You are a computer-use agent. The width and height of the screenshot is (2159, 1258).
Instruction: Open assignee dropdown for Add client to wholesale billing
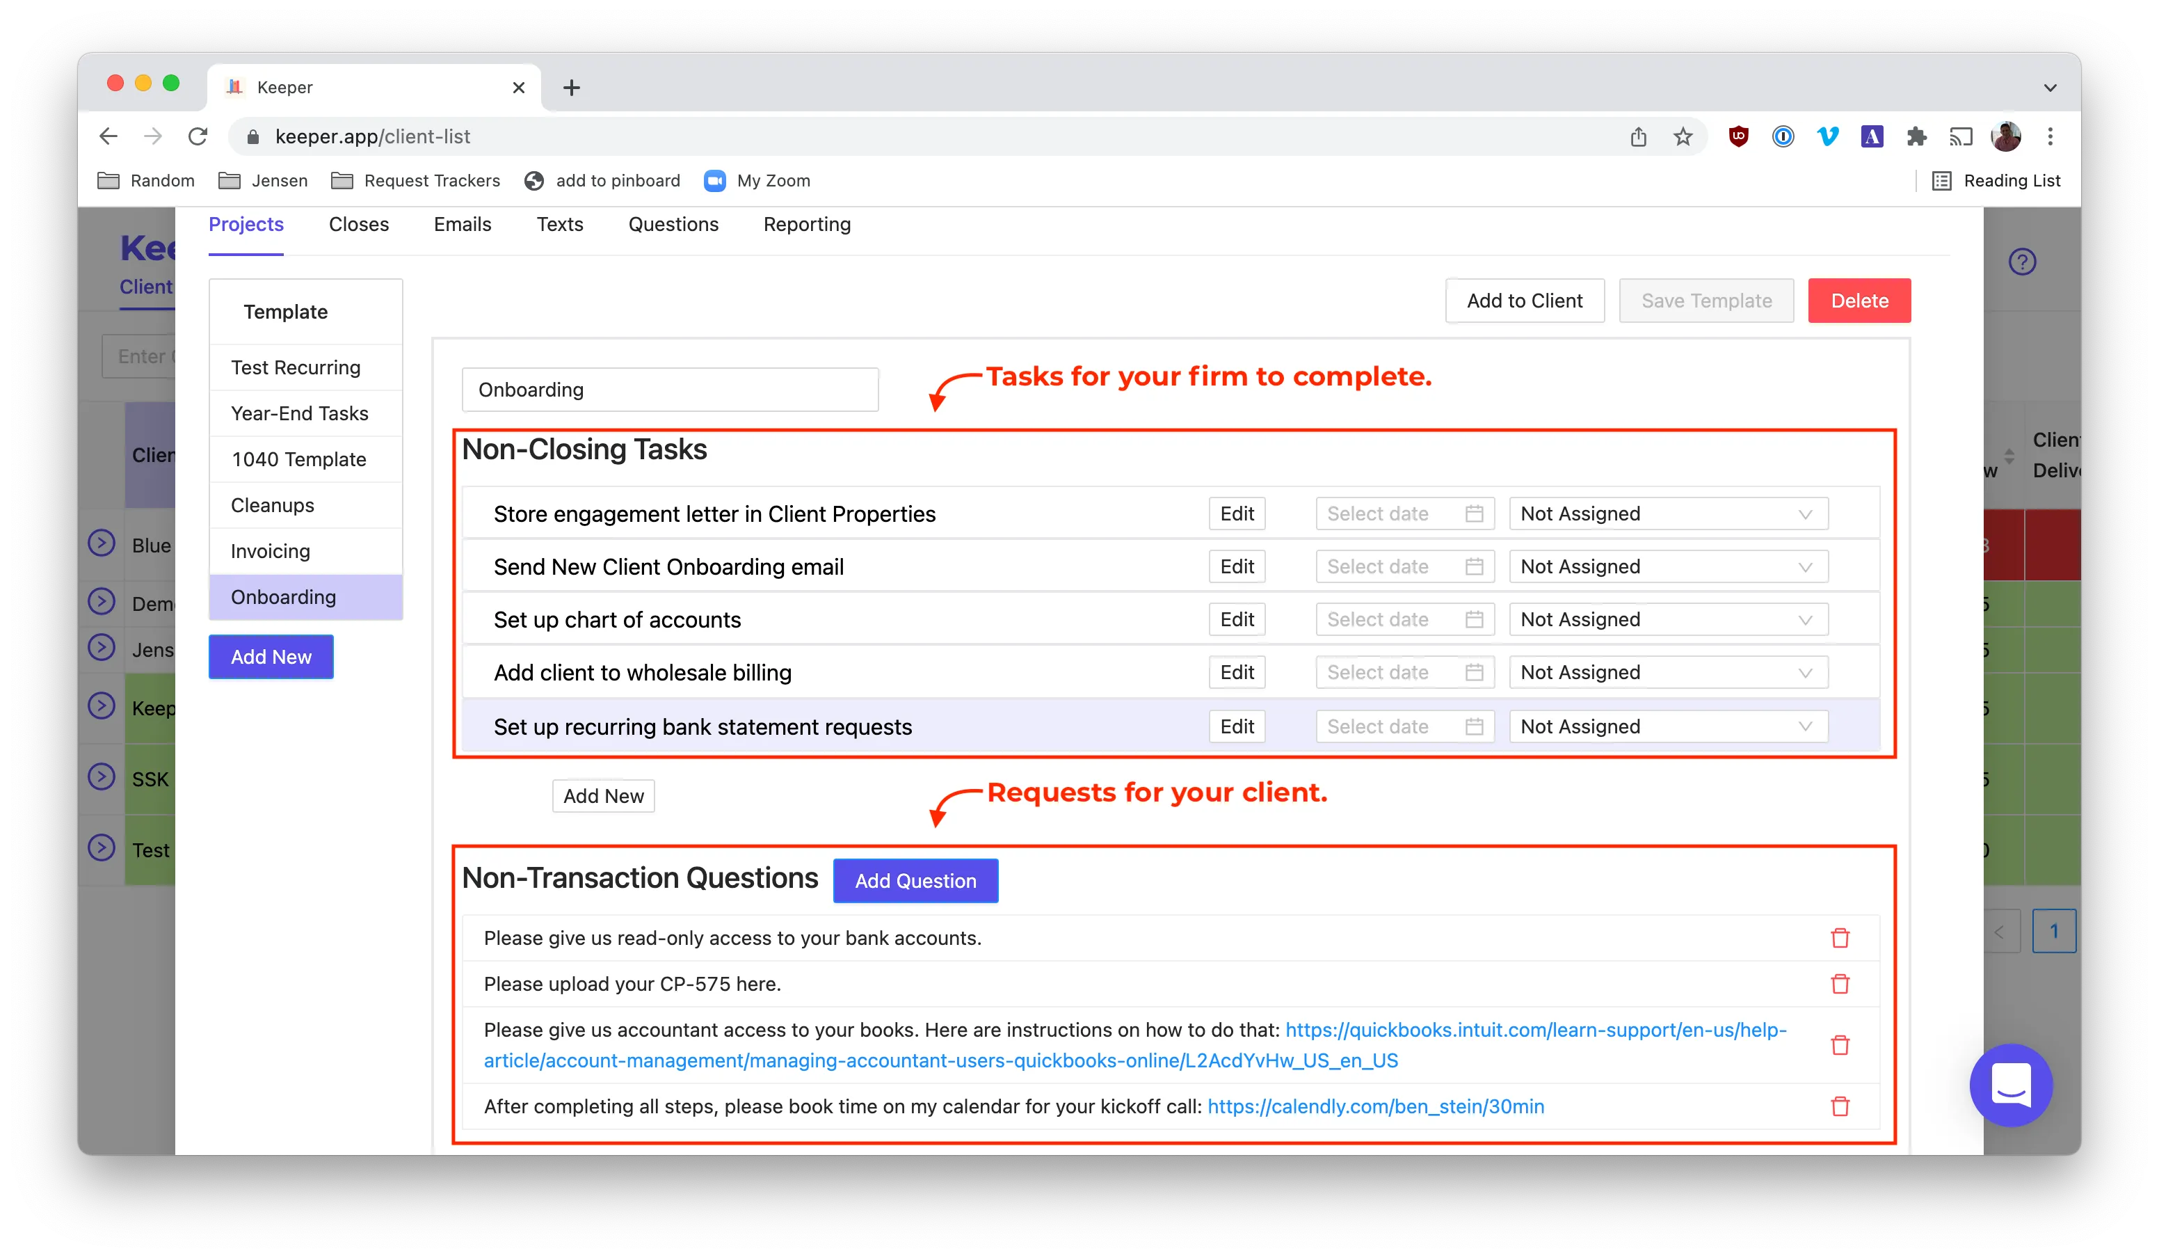[x=1668, y=673]
